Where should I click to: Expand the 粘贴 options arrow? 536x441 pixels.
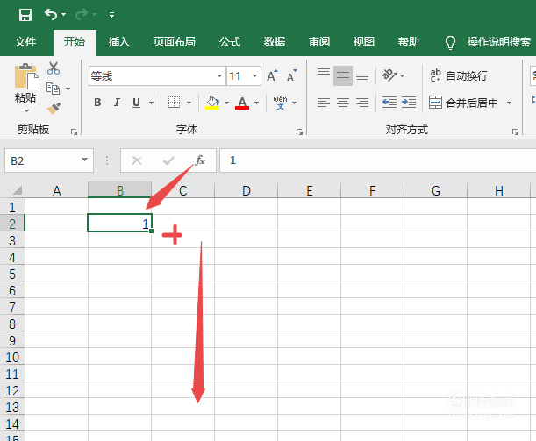coord(26,110)
